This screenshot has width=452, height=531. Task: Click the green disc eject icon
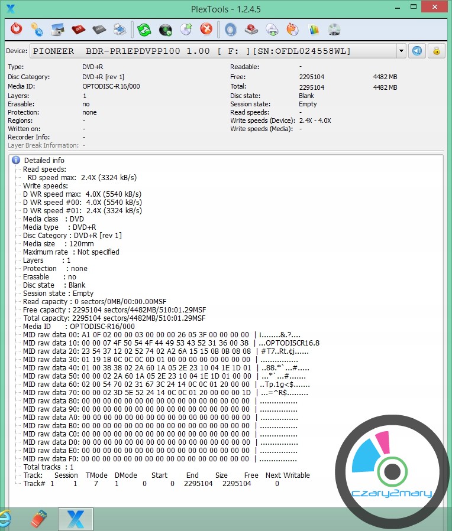pos(166,29)
